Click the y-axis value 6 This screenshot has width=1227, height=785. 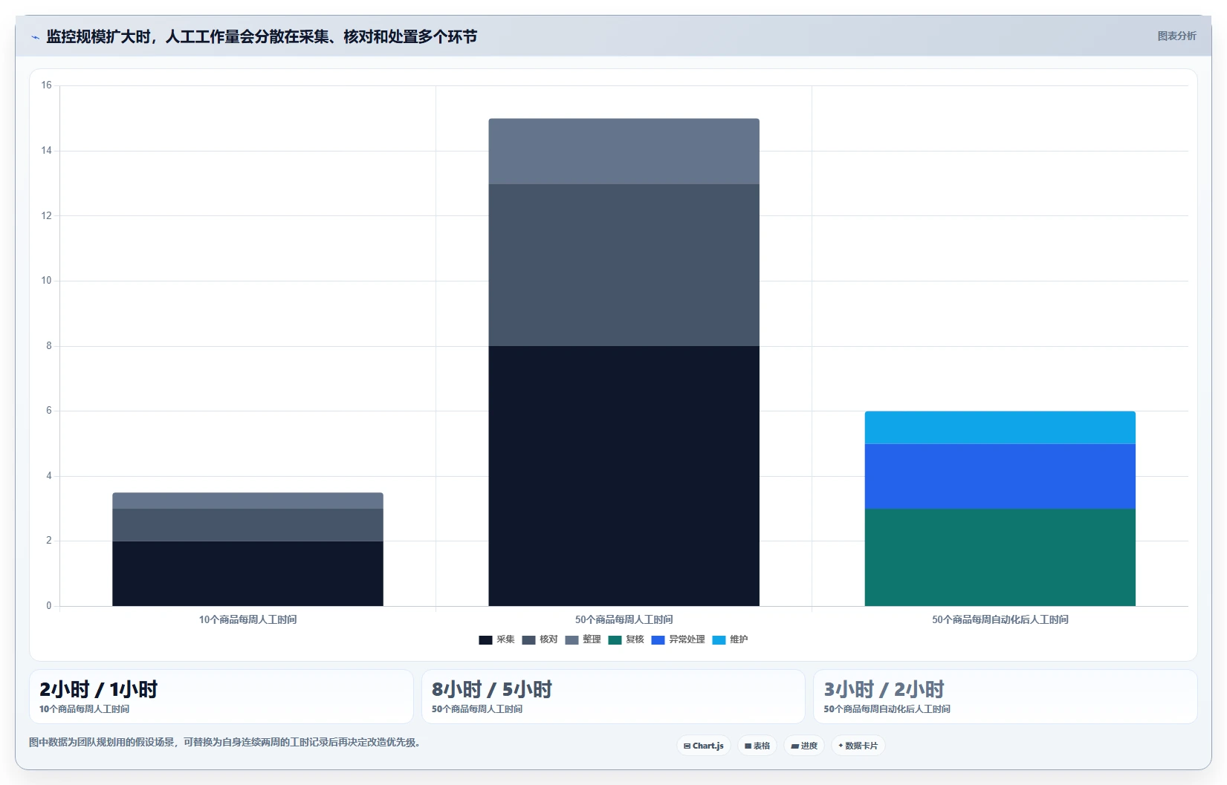pyautogui.click(x=49, y=411)
